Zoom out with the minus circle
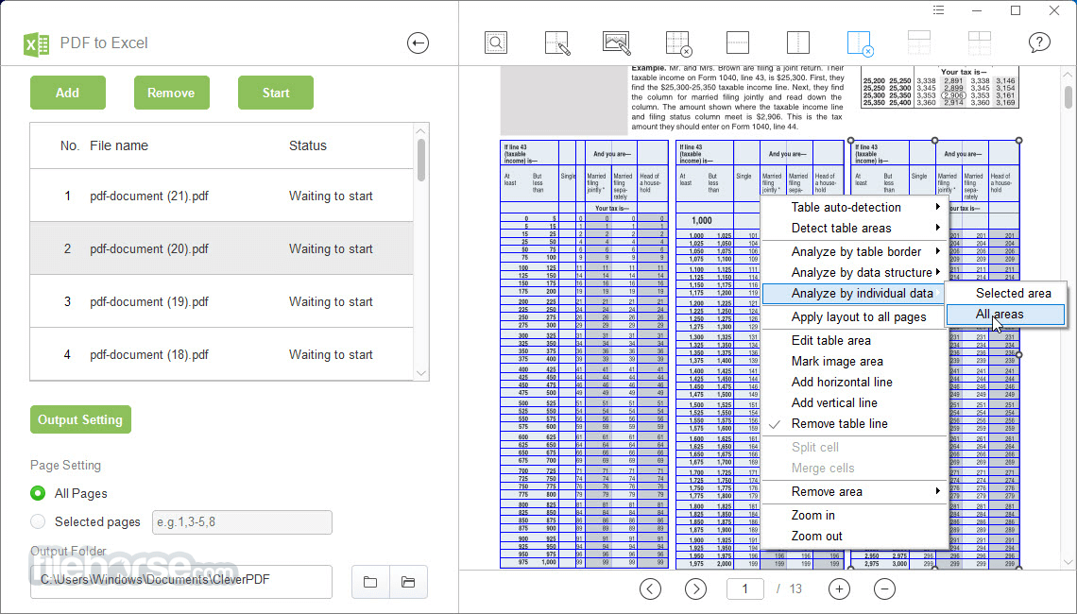 884,588
